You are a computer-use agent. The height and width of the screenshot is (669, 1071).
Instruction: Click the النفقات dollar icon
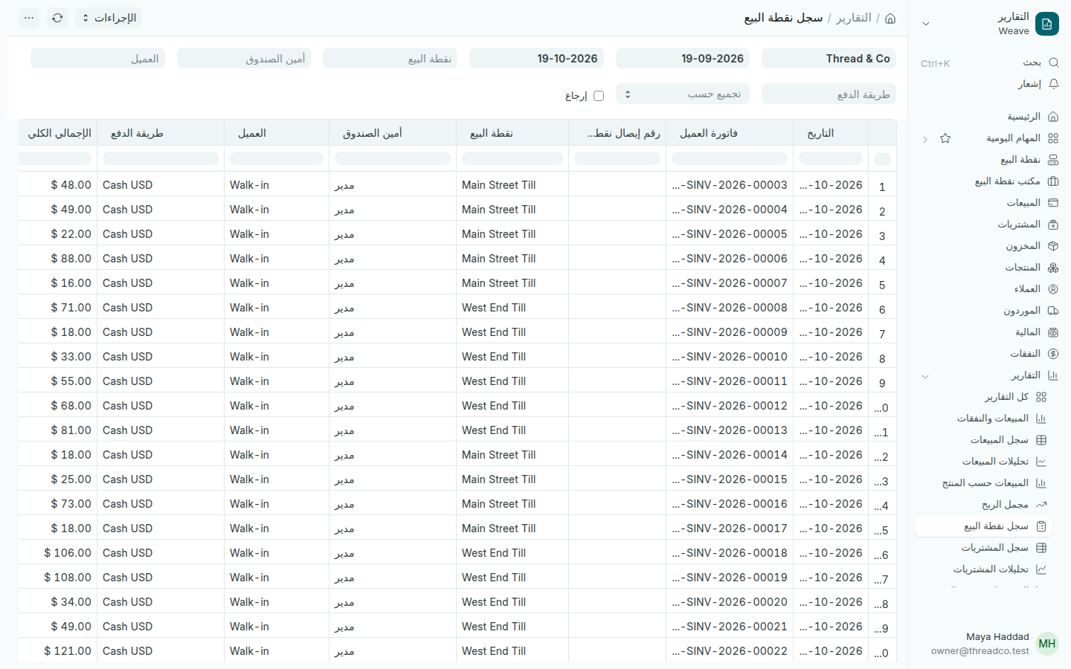pyautogui.click(x=1053, y=354)
